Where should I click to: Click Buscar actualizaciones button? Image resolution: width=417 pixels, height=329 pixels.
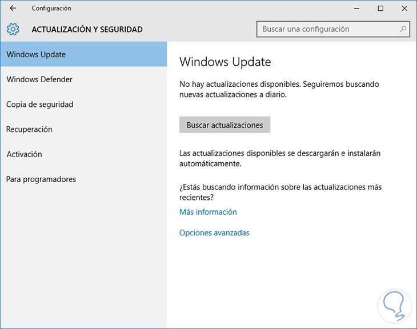[224, 125]
